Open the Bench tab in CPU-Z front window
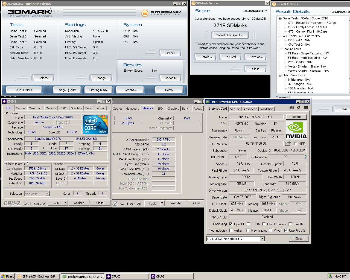 [89, 108]
